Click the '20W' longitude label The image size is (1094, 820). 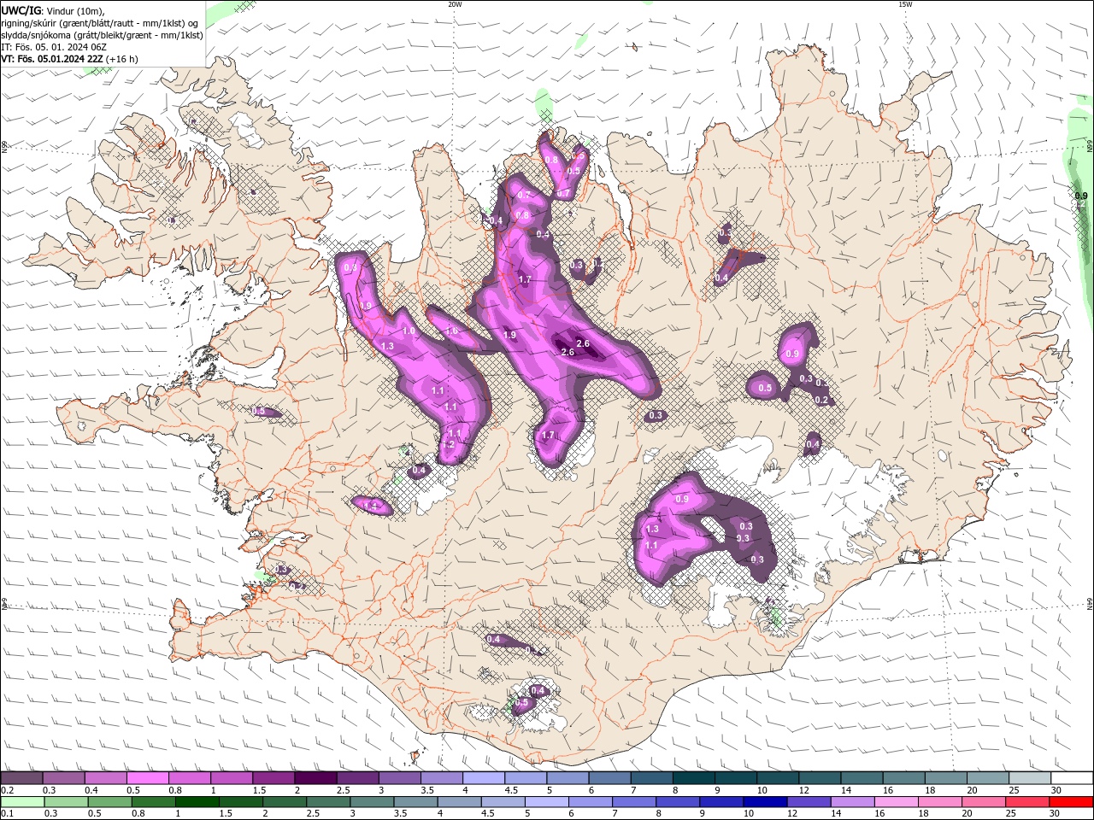coord(455,4)
